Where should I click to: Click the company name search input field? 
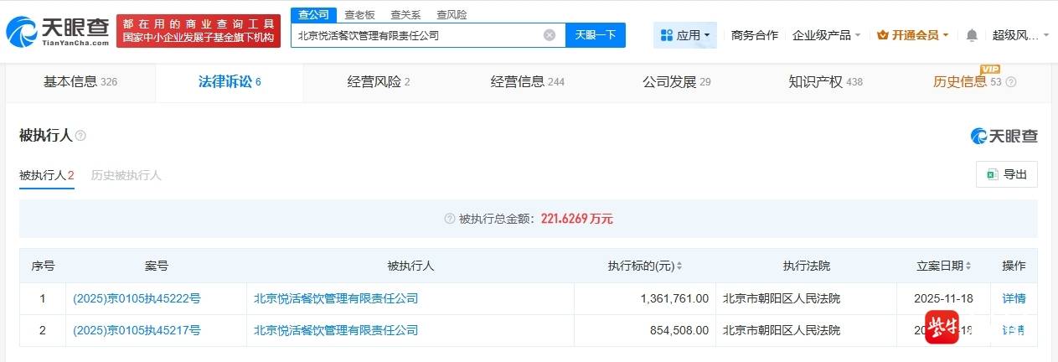click(x=415, y=35)
